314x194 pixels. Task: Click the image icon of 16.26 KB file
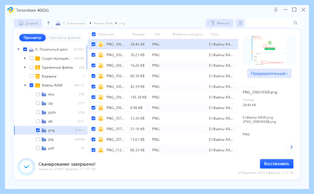click(x=101, y=65)
